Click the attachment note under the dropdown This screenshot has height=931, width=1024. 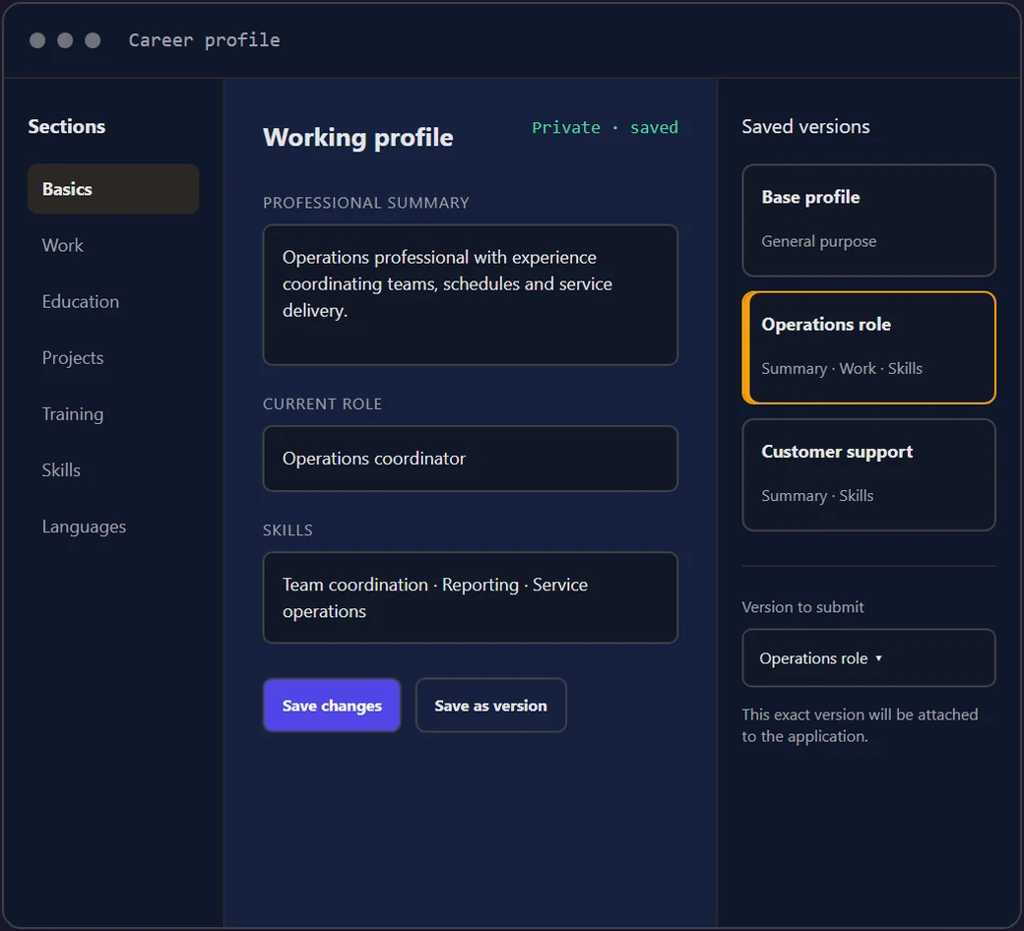click(860, 725)
